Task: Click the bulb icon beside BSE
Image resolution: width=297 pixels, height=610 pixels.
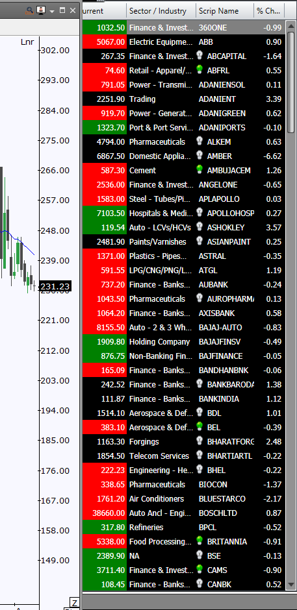Action: pyautogui.click(x=200, y=555)
